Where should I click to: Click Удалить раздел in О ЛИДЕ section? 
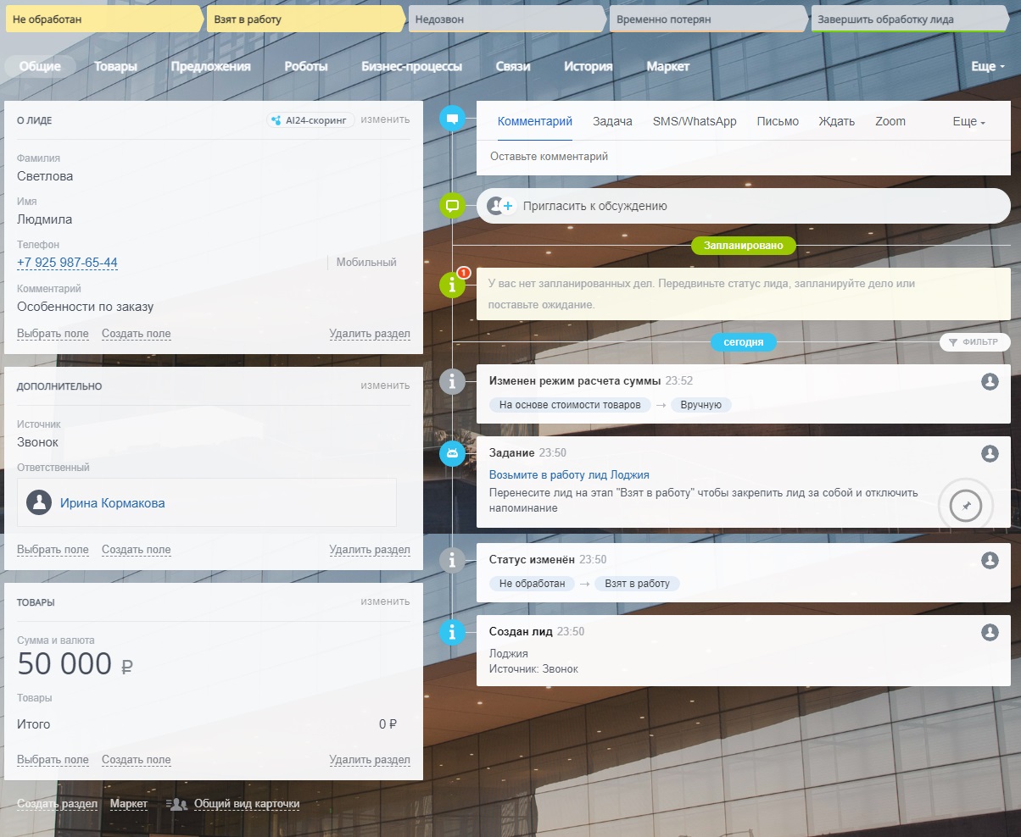click(370, 334)
